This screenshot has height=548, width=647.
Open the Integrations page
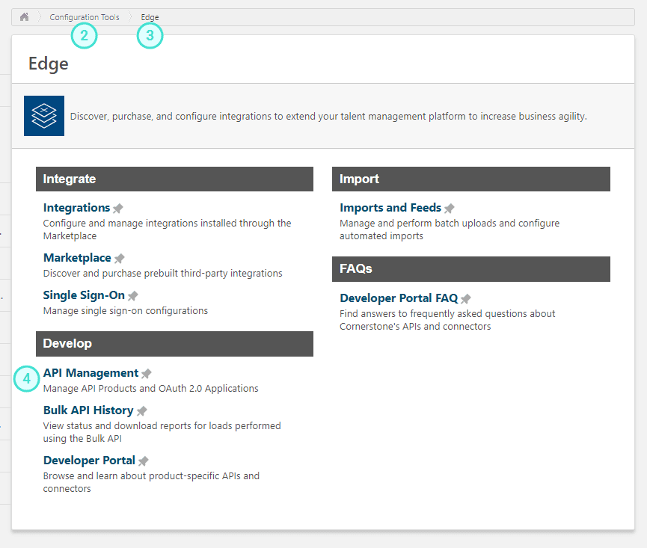(76, 208)
